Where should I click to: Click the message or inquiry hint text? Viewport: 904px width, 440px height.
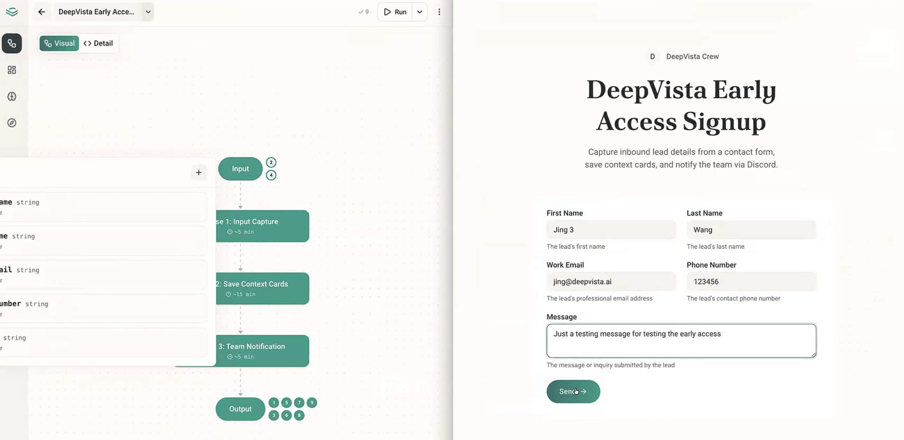click(611, 365)
